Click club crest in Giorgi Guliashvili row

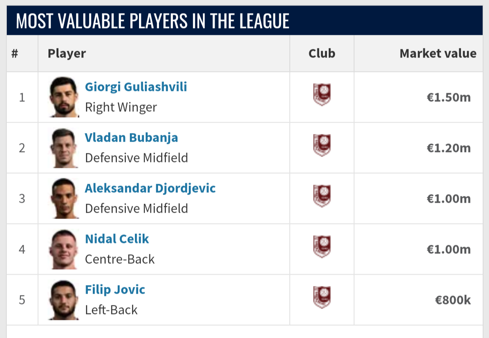(322, 95)
